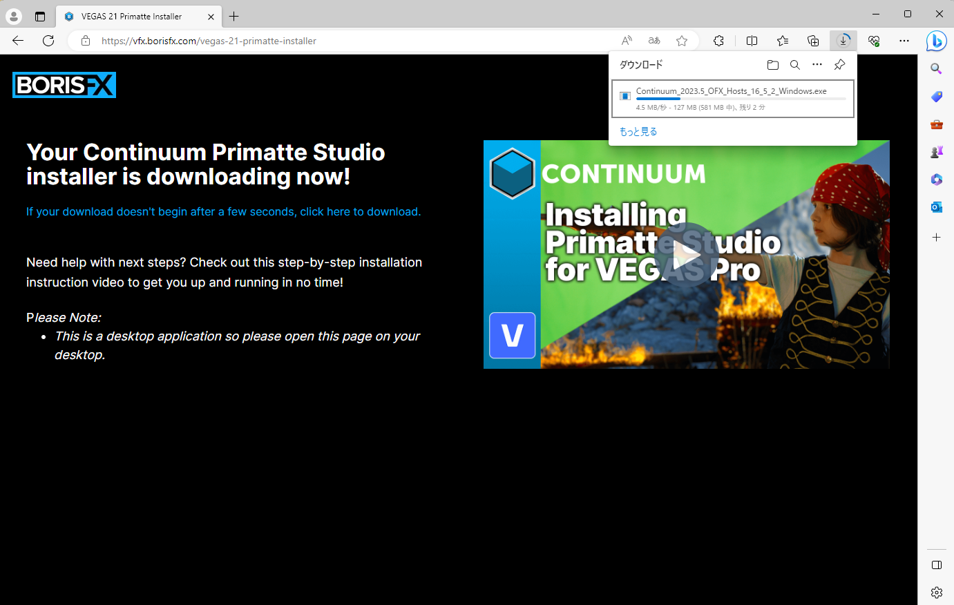The width and height of the screenshot is (954, 605).
Task: View site information via the lock icon
Action: pyautogui.click(x=86, y=41)
